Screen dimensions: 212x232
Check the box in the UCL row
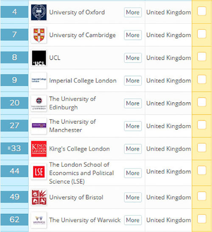click(202, 56)
